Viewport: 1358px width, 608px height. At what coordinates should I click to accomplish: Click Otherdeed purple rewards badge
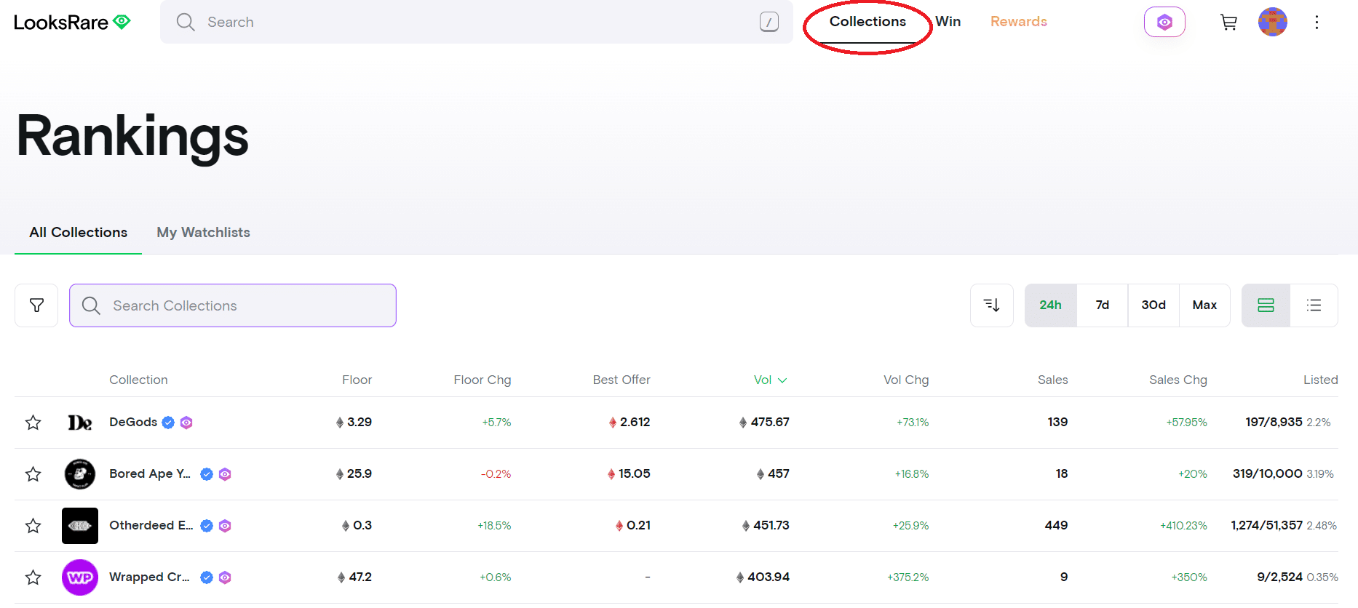(x=225, y=526)
